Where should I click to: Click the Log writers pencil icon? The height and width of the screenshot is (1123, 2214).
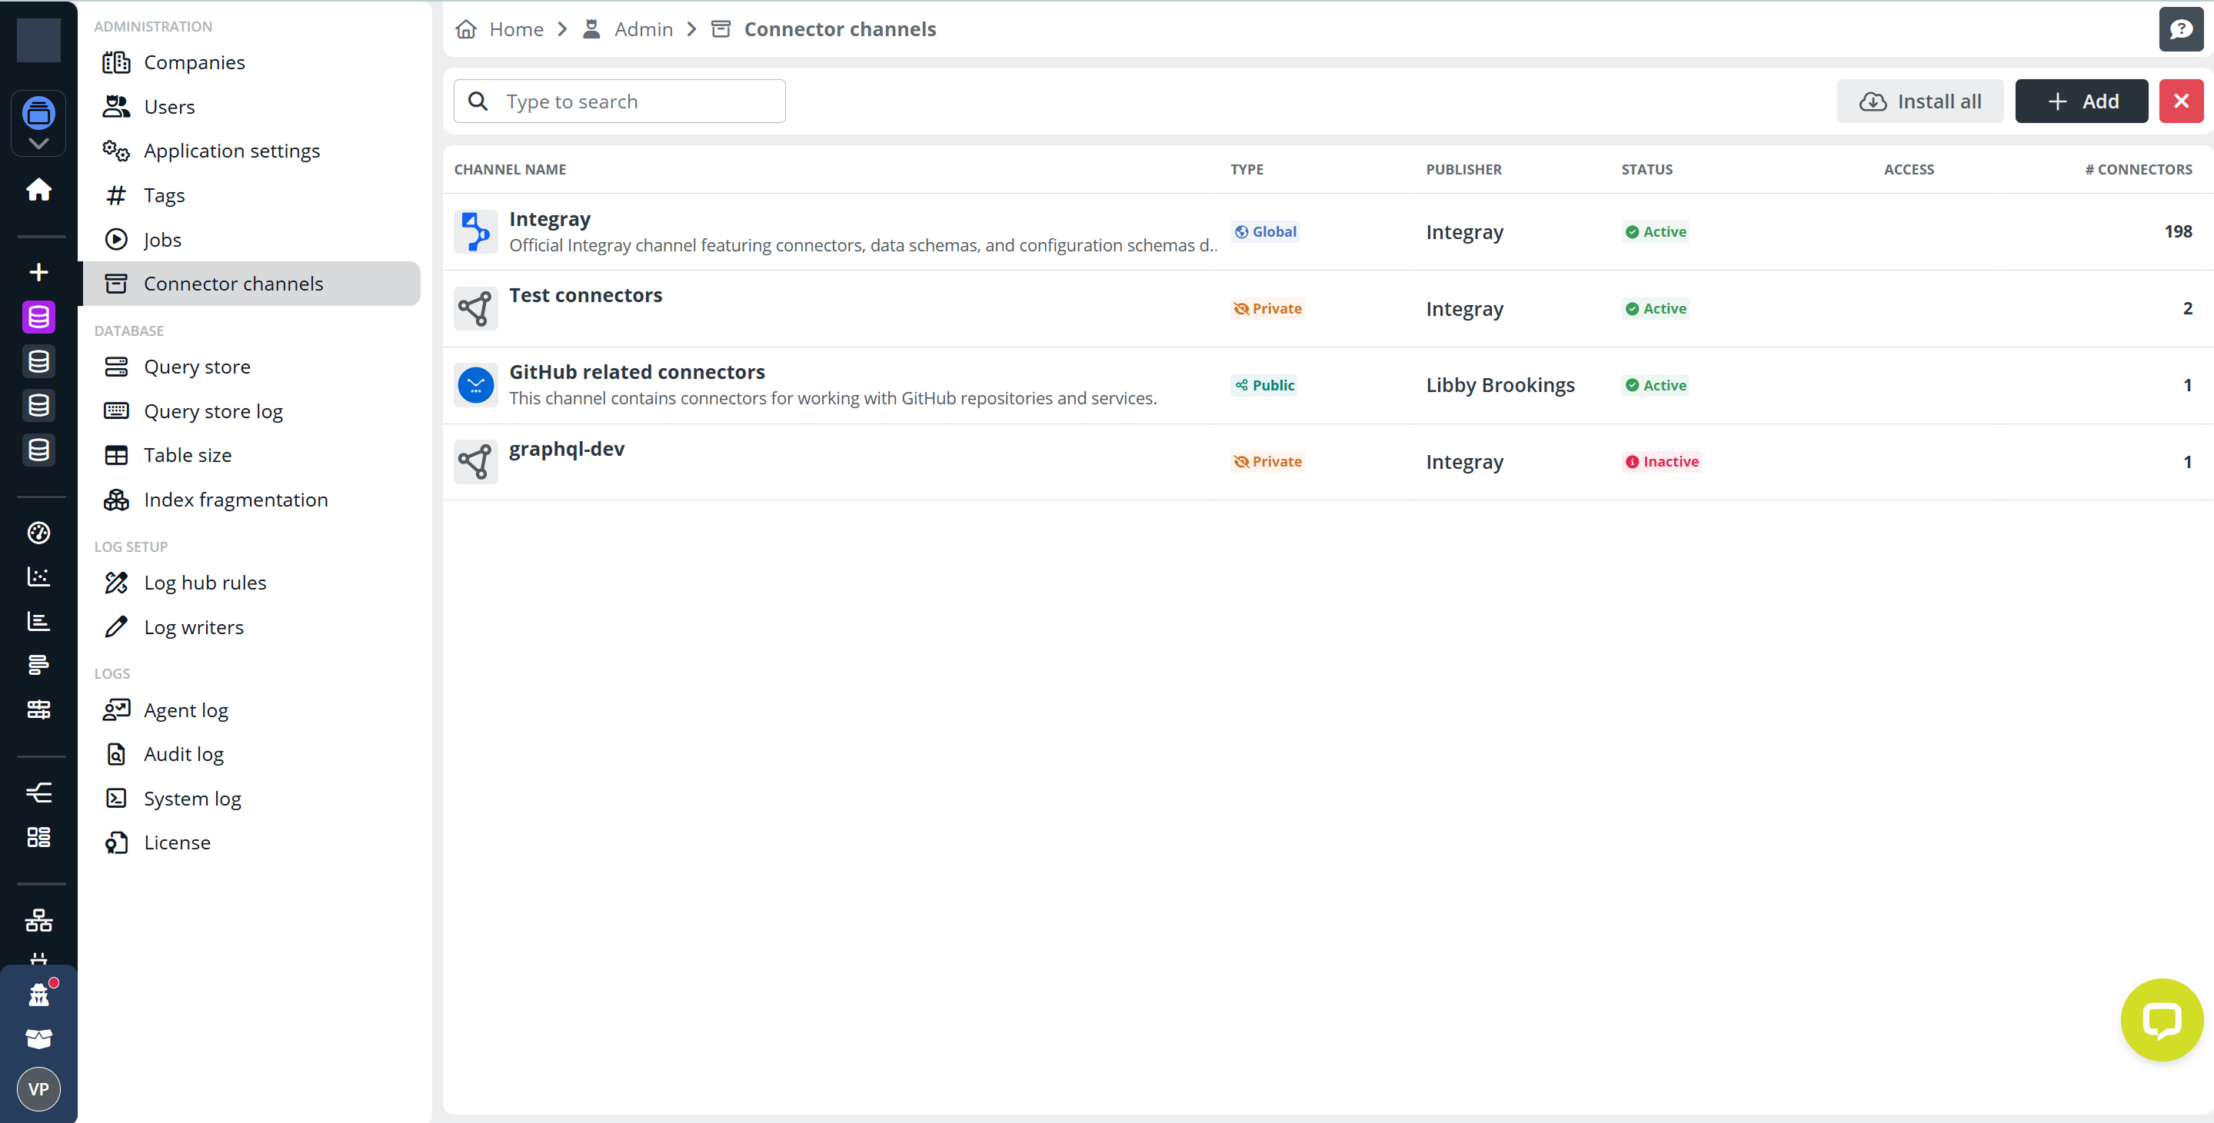pos(118,626)
